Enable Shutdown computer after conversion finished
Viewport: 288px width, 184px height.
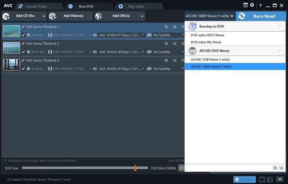(5, 161)
